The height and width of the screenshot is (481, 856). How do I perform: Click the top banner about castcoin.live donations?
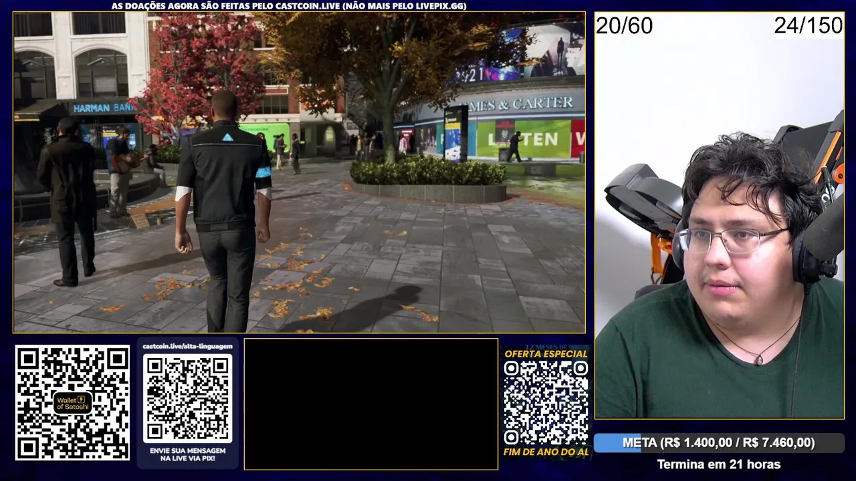pyautogui.click(x=289, y=5)
